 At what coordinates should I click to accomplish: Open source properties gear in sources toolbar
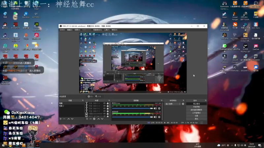tap(94, 119)
